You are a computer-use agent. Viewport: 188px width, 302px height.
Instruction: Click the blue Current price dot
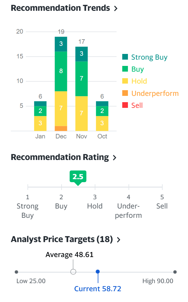coord(98,272)
